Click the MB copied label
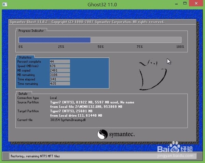Viewport: 205px width, 163px height. point(24,70)
